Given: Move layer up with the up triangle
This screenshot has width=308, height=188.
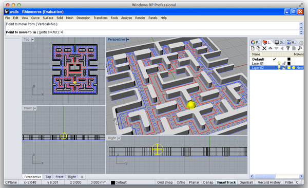Looking at the screenshot, I should [271, 48].
